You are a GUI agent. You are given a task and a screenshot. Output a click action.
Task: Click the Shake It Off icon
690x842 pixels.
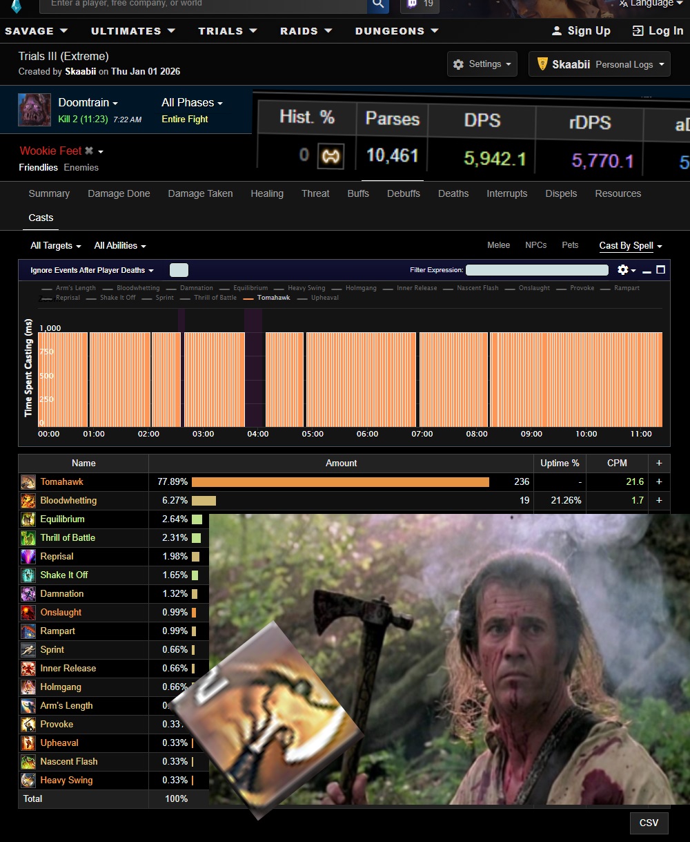click(28, 575)
